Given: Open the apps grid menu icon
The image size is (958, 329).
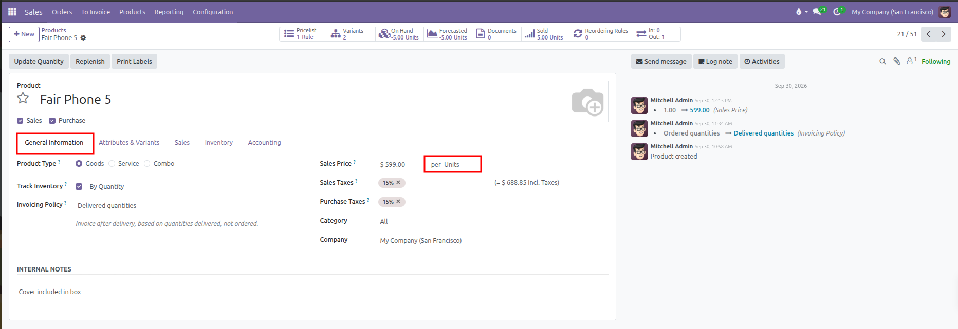Looking at the screenshot, I should point(12,12).
